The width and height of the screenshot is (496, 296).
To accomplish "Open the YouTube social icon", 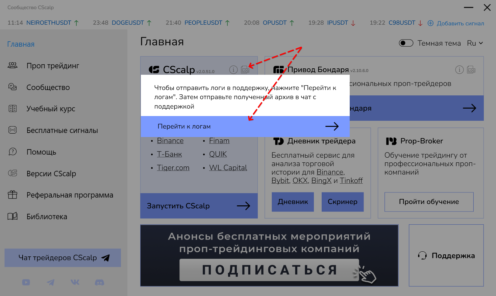I will tap(26, 282).
